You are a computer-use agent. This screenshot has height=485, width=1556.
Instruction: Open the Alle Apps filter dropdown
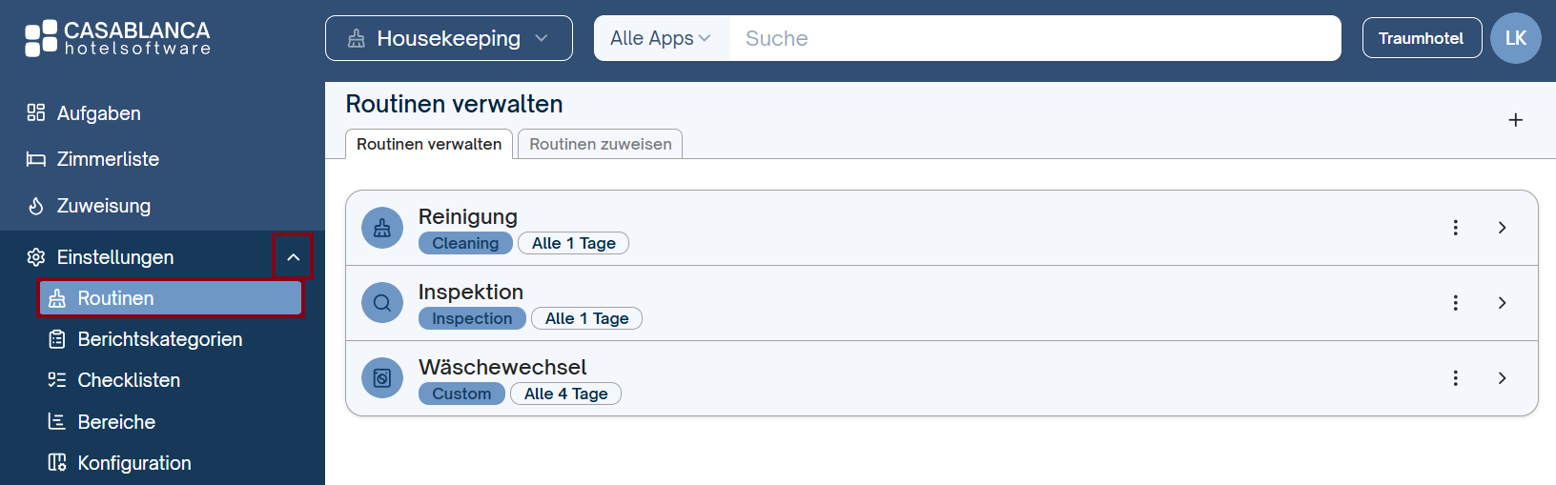pos(662,38)
